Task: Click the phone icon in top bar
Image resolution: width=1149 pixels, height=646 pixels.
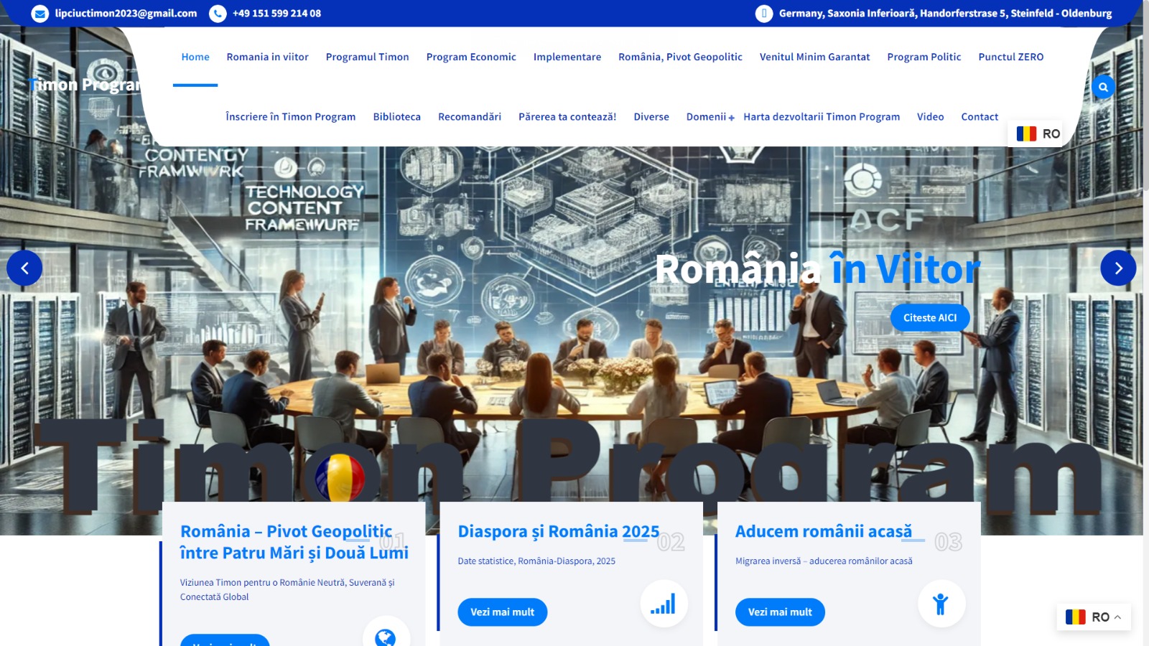Action: [218, 14]
